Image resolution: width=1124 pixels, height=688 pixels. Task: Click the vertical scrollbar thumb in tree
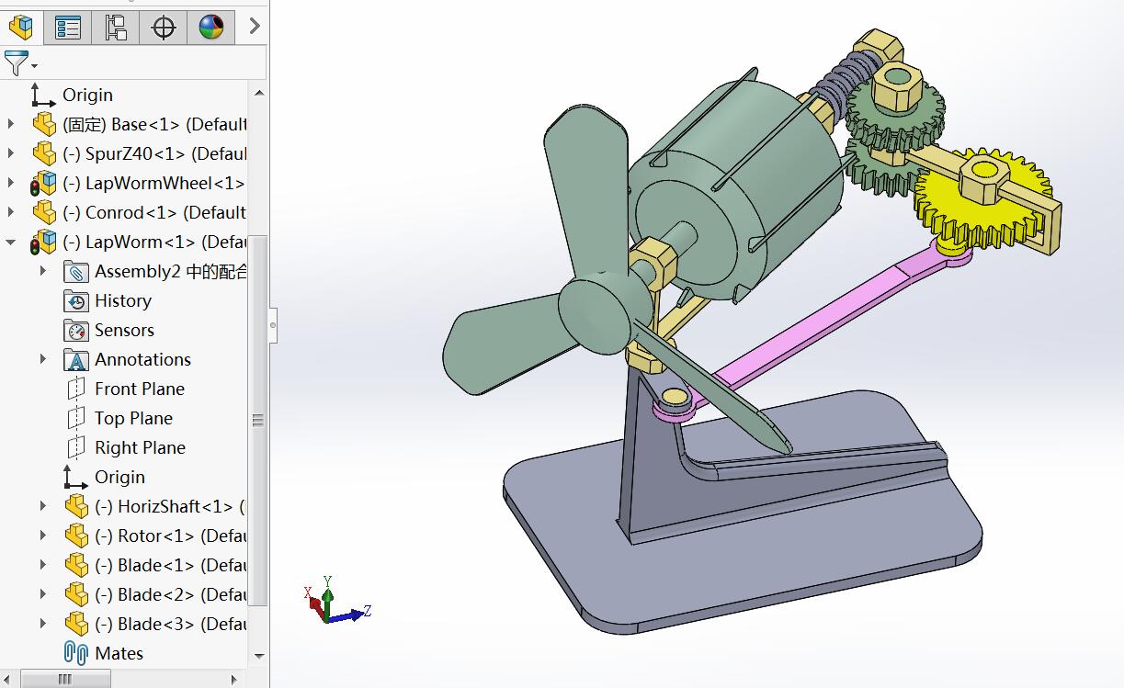coord(259,421)
